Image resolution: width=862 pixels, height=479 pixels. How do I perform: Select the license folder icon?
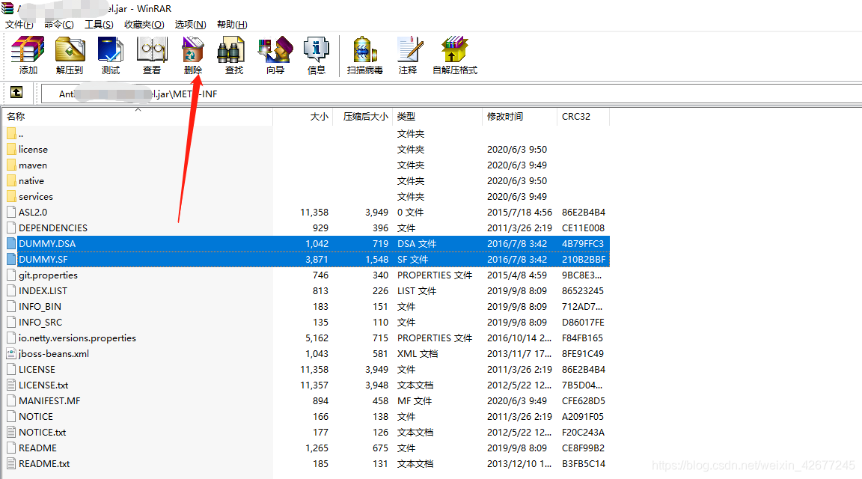[x=11, y=149]
